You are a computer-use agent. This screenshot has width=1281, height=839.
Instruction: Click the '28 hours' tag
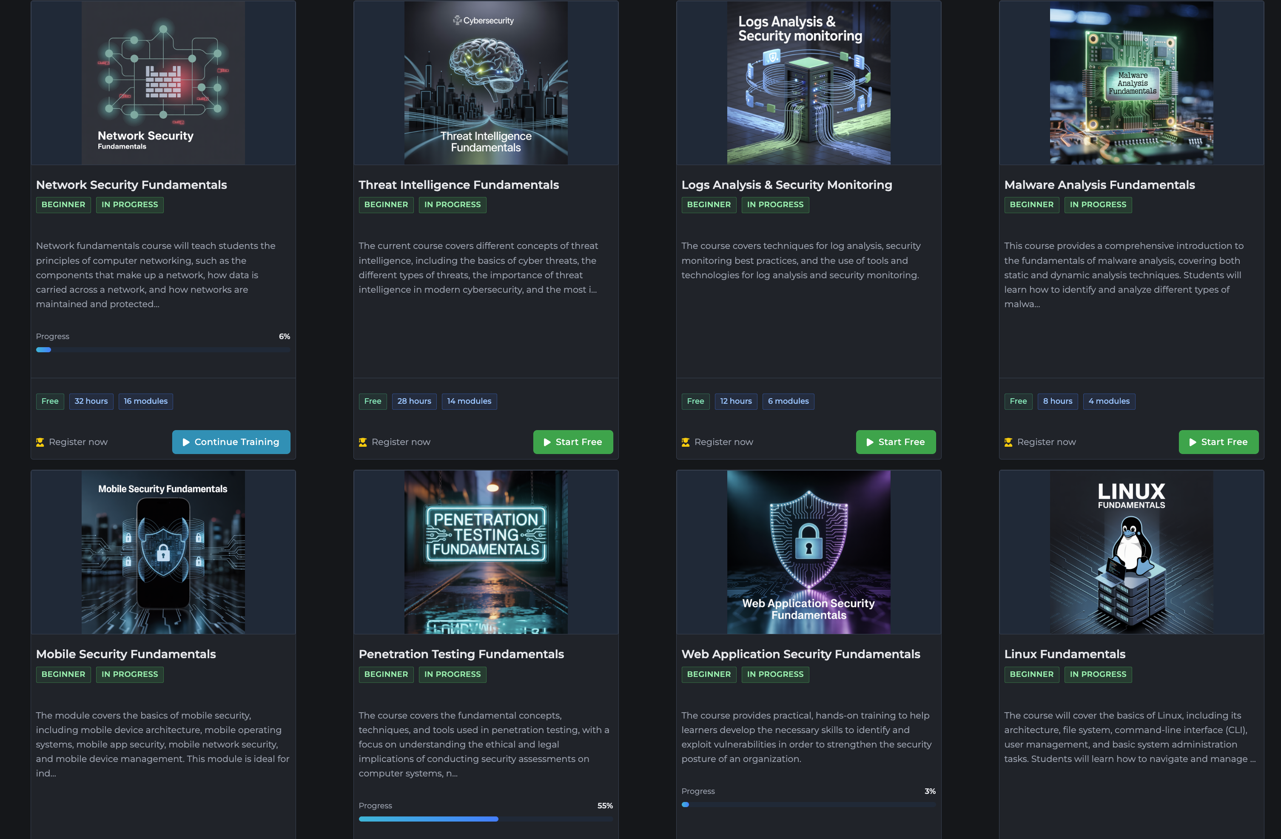tap(414, 401)
